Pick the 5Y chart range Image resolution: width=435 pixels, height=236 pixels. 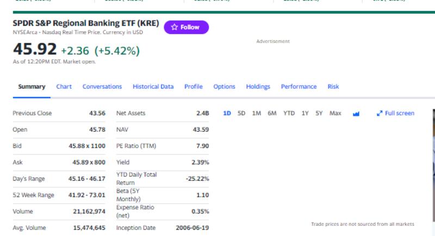[x=319, y=113]
